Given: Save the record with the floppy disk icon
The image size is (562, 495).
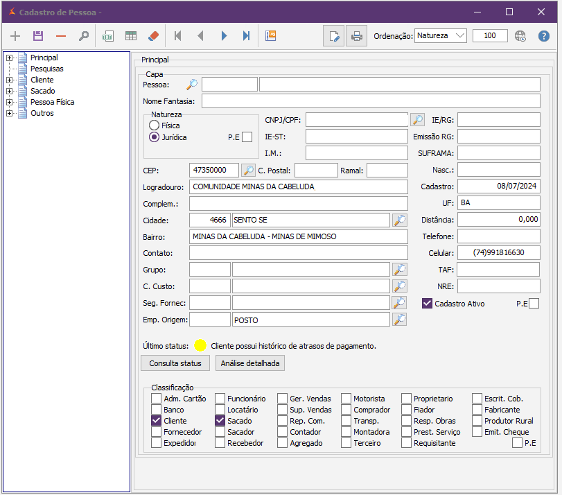Looking at the screenshot, I should (38, 36).
